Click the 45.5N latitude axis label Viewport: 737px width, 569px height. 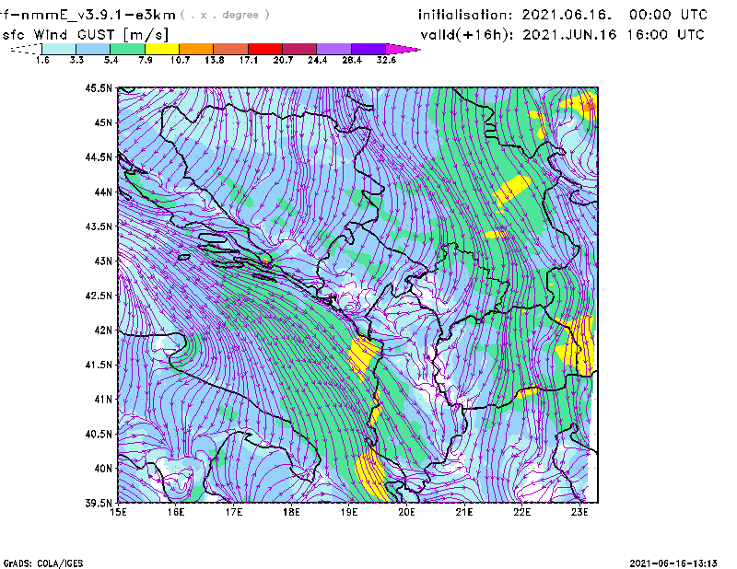click(x=99, y=87)
